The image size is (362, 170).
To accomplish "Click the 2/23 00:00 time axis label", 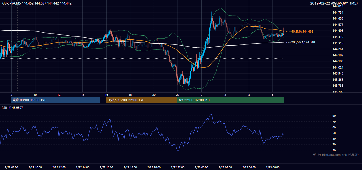I will click(x=201, y=167).
